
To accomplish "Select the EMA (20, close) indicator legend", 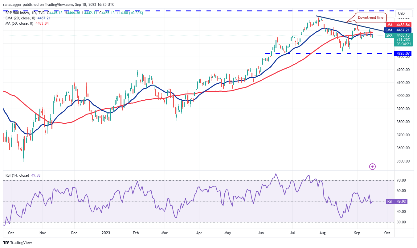I will 18,18.
